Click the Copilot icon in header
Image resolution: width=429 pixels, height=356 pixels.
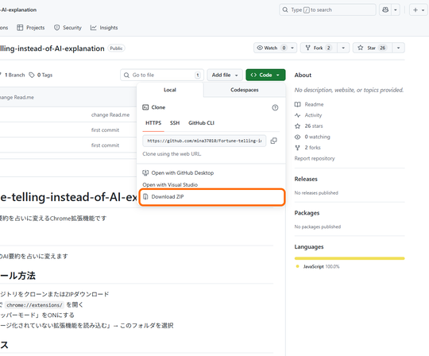pos(385,10)
